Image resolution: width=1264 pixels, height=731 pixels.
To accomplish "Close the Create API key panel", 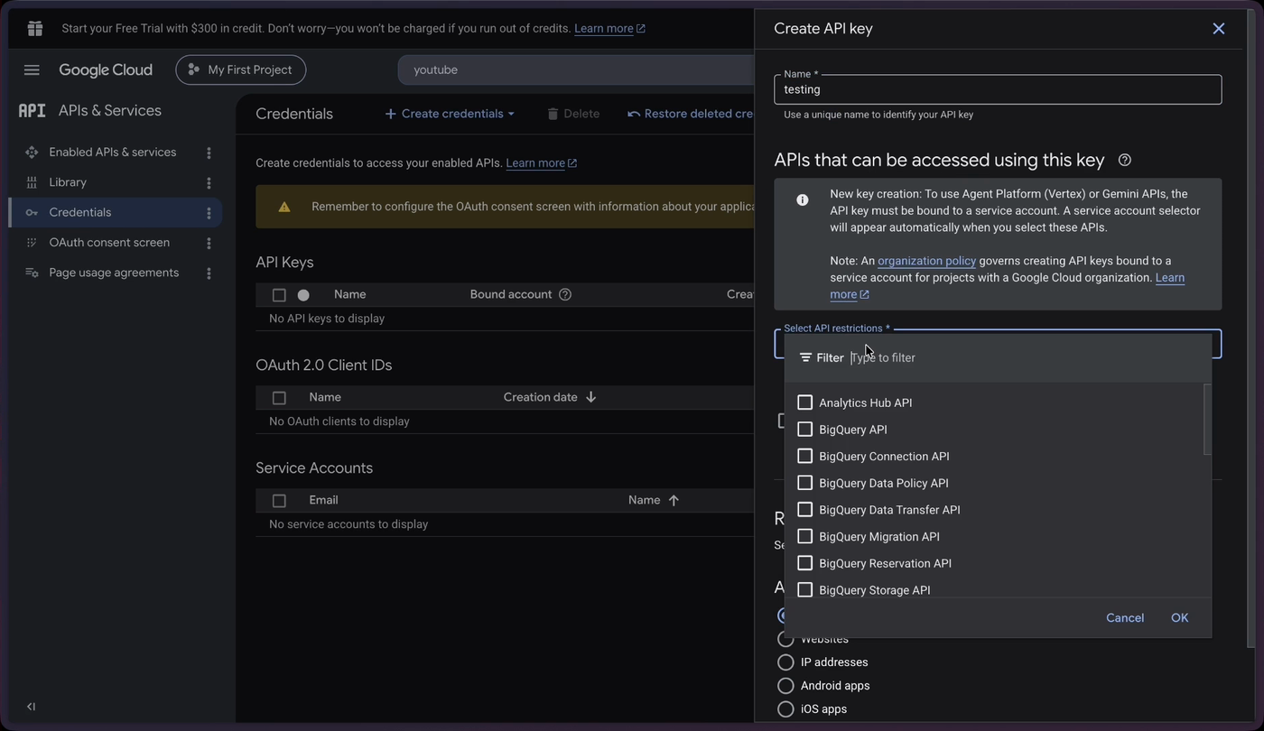I will [1218, 29].
